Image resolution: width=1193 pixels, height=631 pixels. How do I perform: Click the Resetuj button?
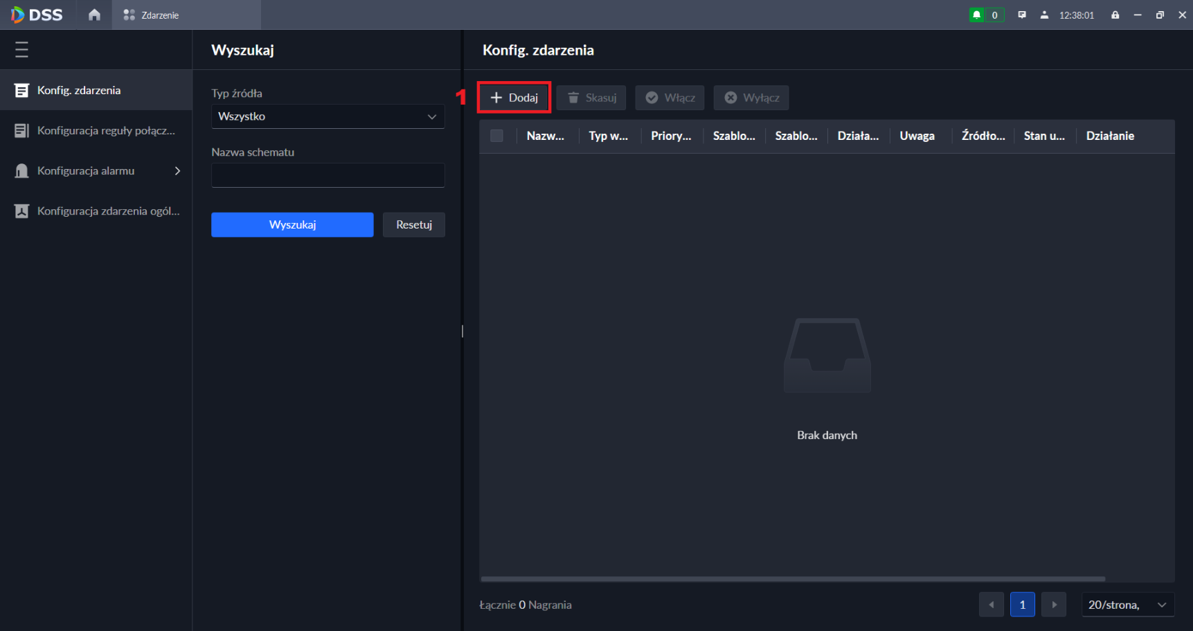pyautogui.click(x=413, y=224)
